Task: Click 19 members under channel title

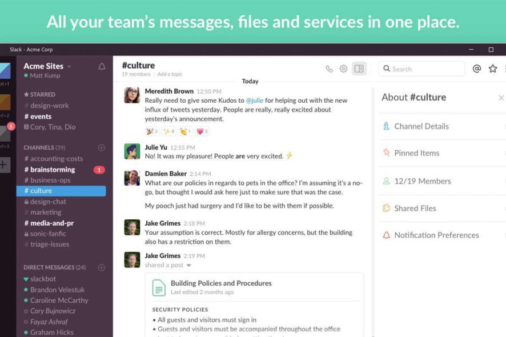Action: tap(136, 74)
